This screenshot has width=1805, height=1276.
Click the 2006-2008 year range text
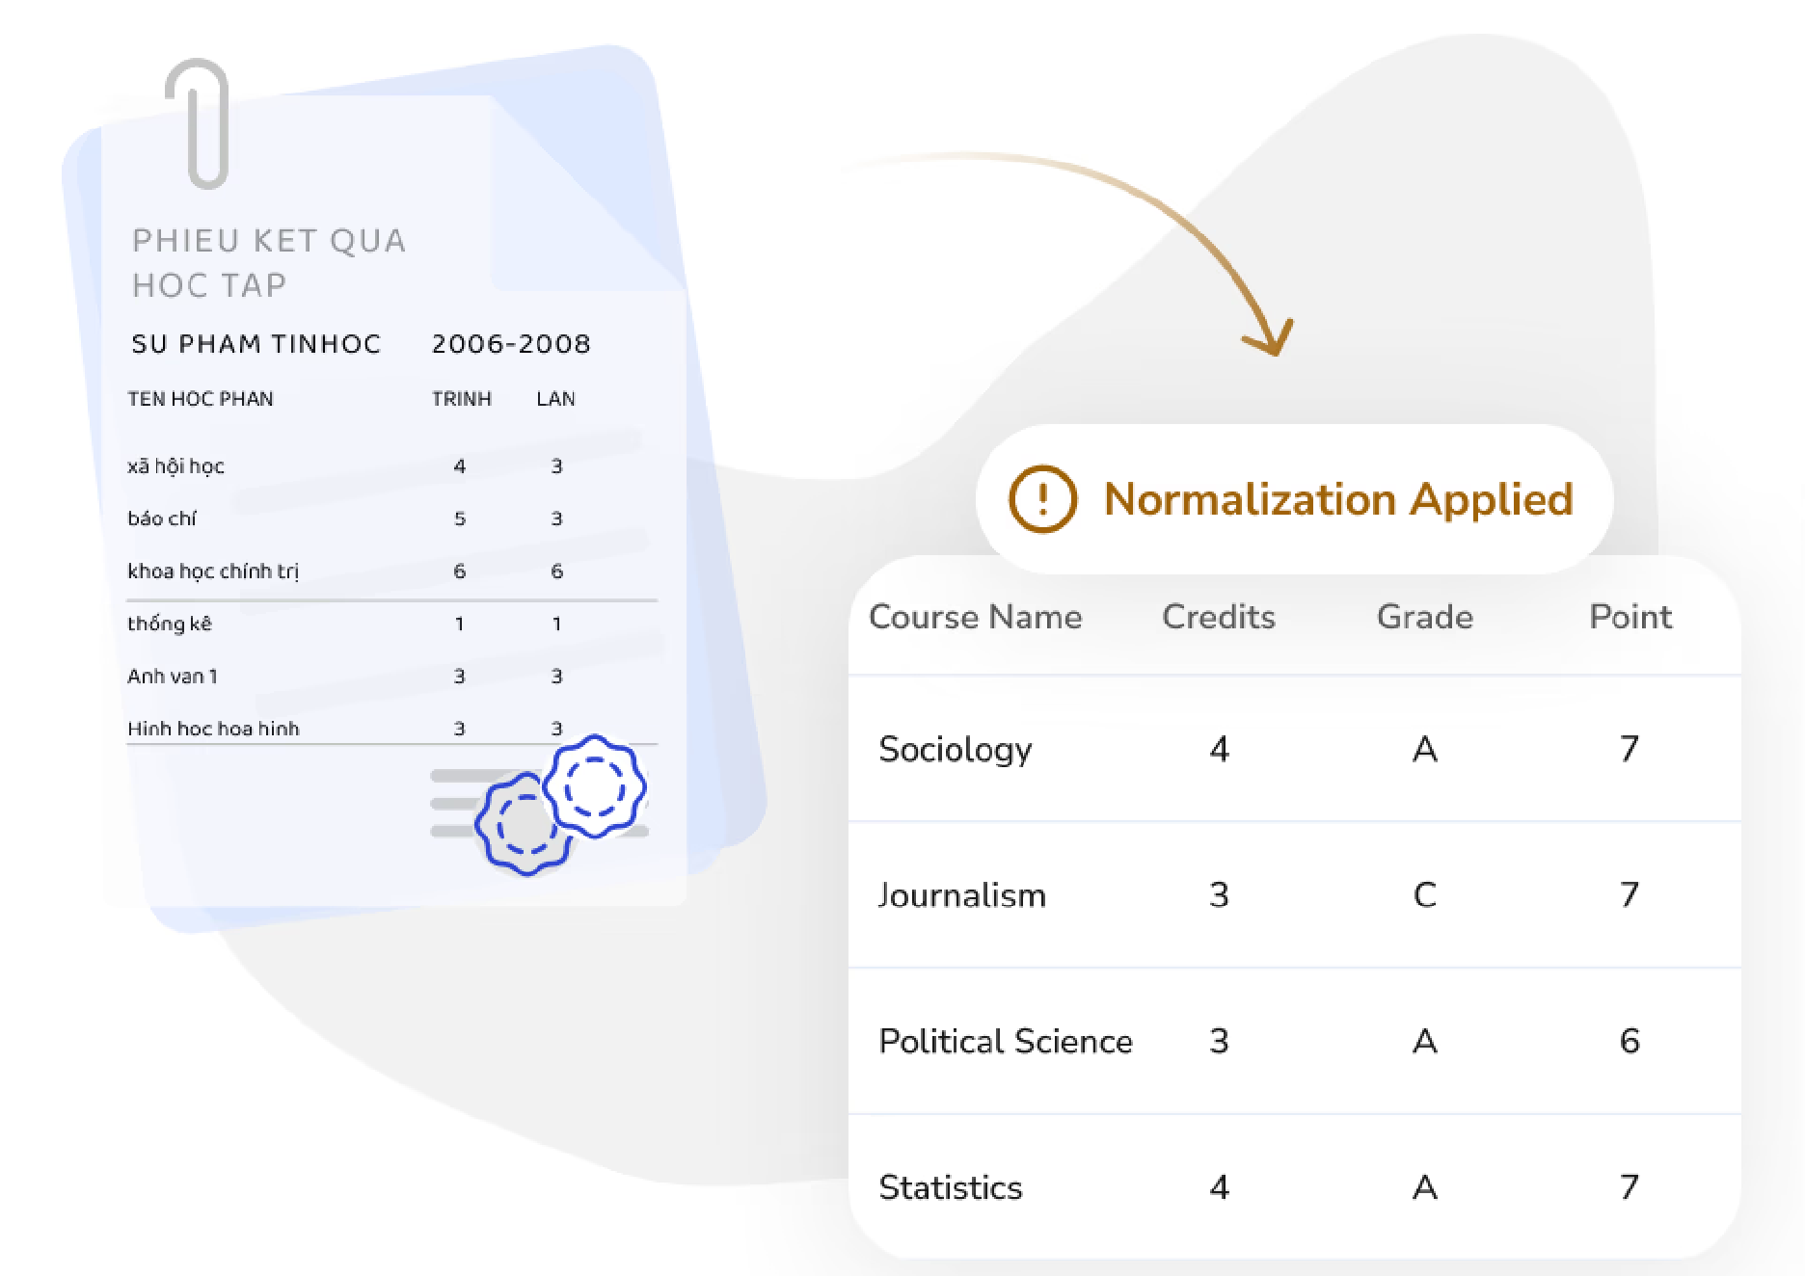[x=511, y=344]
